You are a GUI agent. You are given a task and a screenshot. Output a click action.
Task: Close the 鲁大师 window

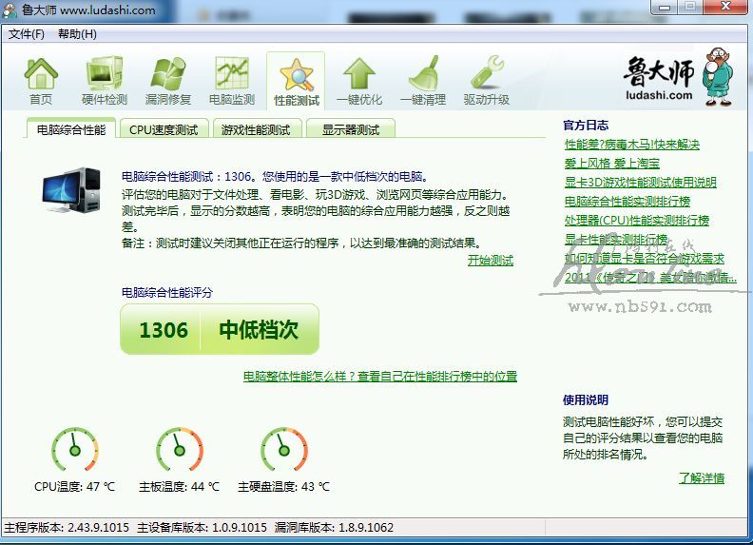[726, 8]
